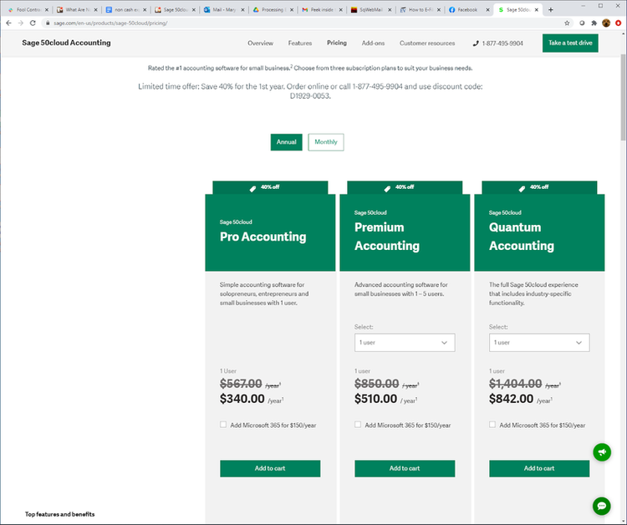Check Add Microsoft 365 under Quantum Accounting
Screen dimensions: 627x525
click(x=492, y=425)
